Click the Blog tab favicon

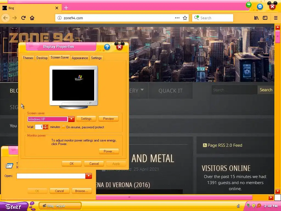5,8
